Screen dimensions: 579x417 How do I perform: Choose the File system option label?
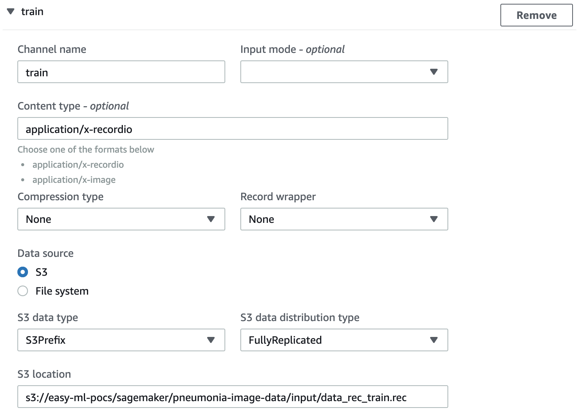click(x=62, y=291)
